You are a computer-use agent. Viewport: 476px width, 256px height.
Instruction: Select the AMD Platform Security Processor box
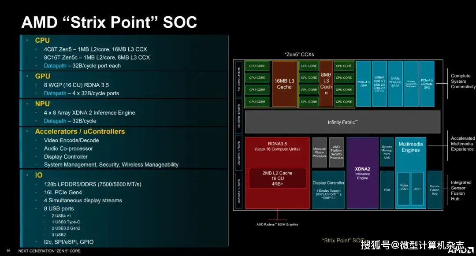[336, 152]
